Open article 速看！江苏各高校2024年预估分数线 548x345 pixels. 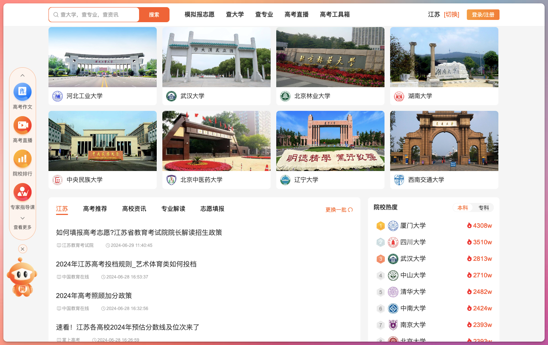128,327
